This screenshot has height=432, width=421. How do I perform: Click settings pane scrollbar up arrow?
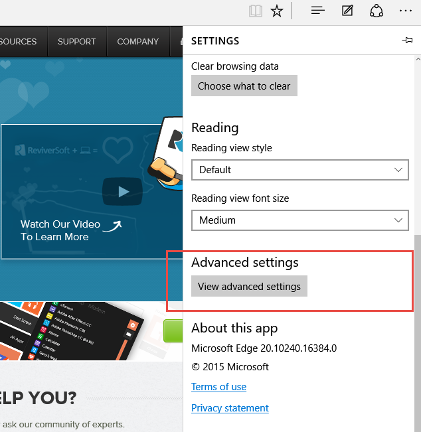[418, 59]
